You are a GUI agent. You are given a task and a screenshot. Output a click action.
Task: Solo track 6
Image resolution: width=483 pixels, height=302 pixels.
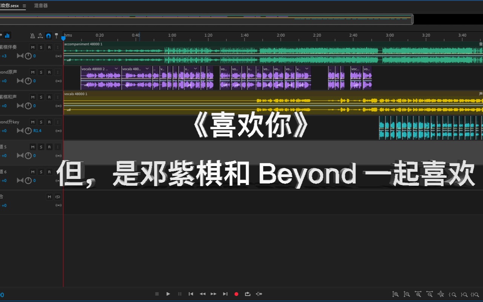click(41, 172)
